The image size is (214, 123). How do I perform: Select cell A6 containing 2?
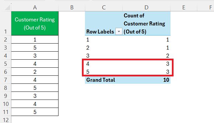click(35, 72)
